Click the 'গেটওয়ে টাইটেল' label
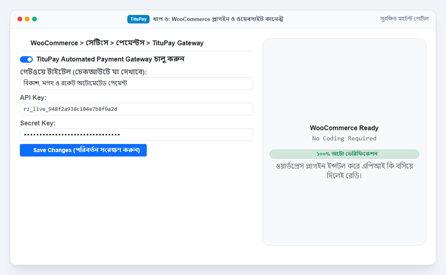This screenshot has height=275, width=446. tap(84, 72)
